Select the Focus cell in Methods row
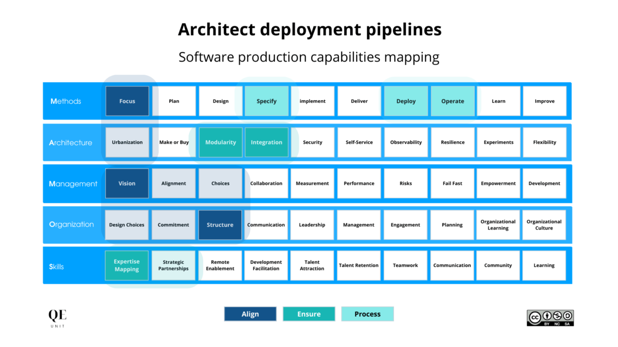Image resolution: width=618 pixels, height=347 pixels. click(127, 101)
